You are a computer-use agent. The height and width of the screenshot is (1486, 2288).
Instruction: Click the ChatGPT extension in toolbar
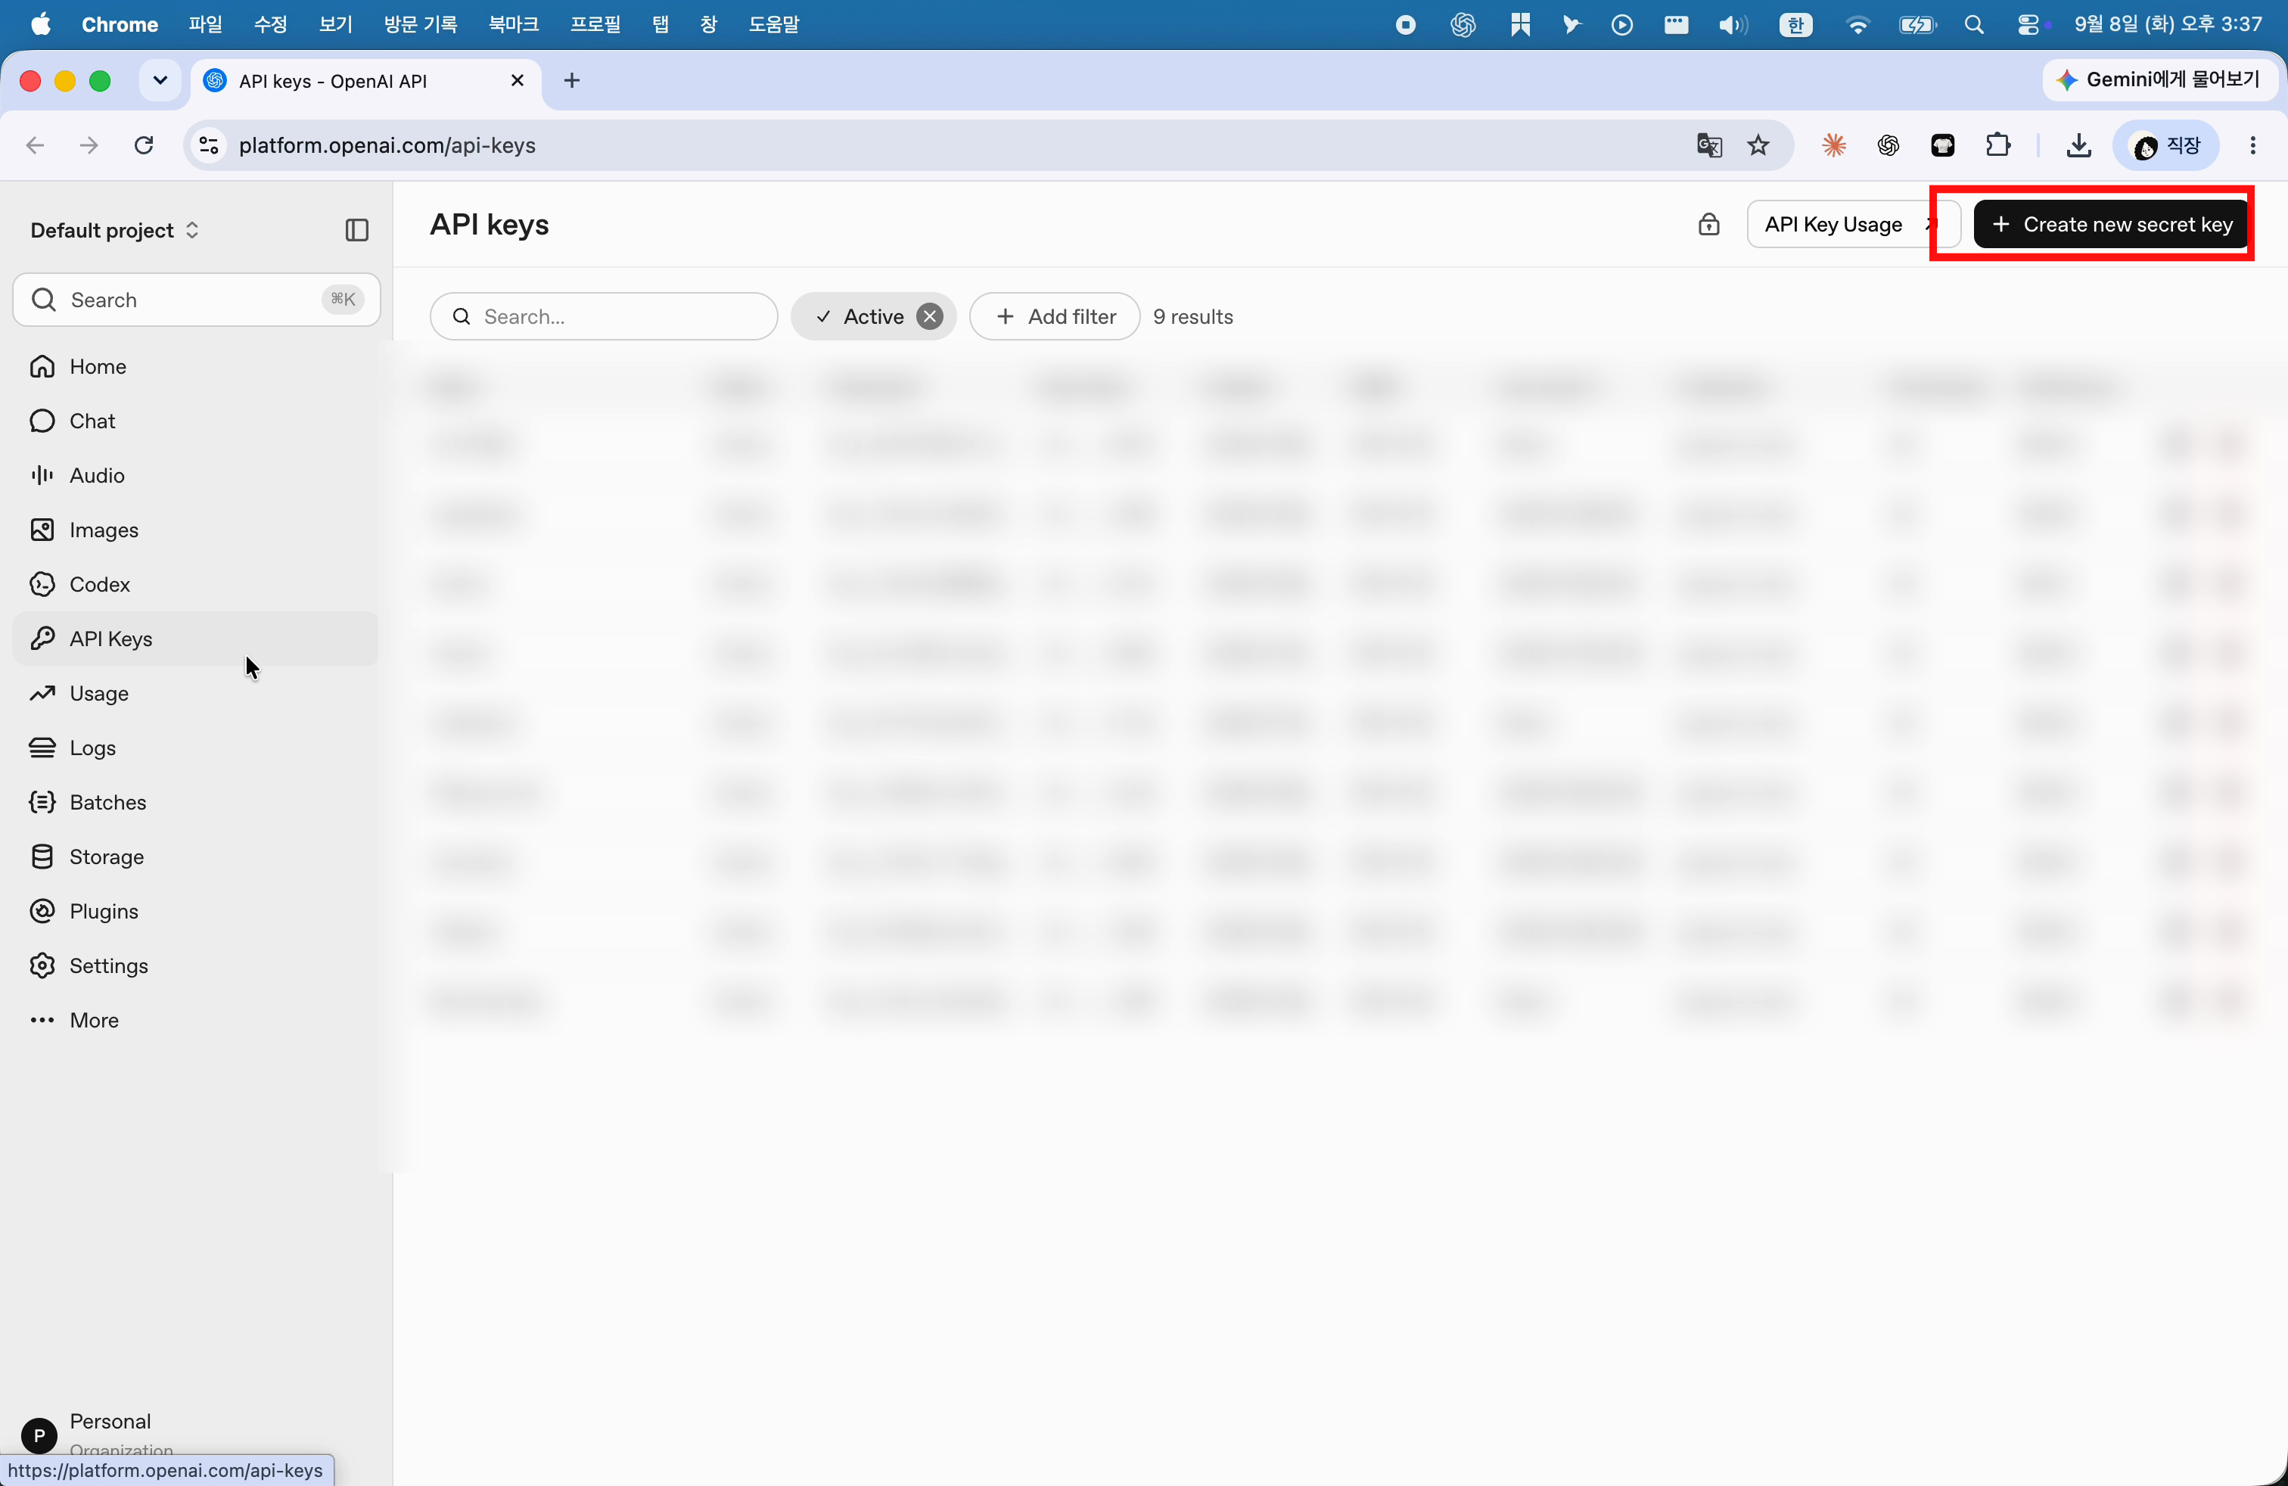[1888, 145]
